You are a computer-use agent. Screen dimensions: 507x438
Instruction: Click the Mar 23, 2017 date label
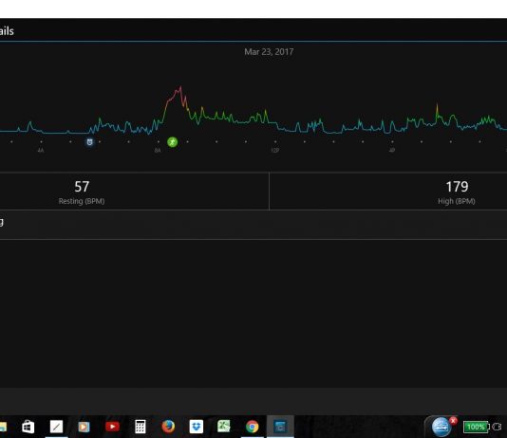269,51
